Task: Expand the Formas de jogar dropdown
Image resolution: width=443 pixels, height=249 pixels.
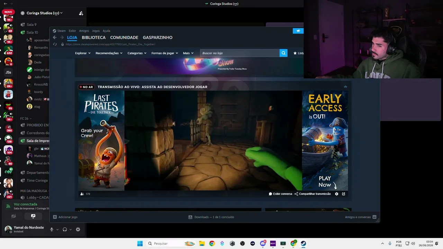Action: tap(165, 53)
